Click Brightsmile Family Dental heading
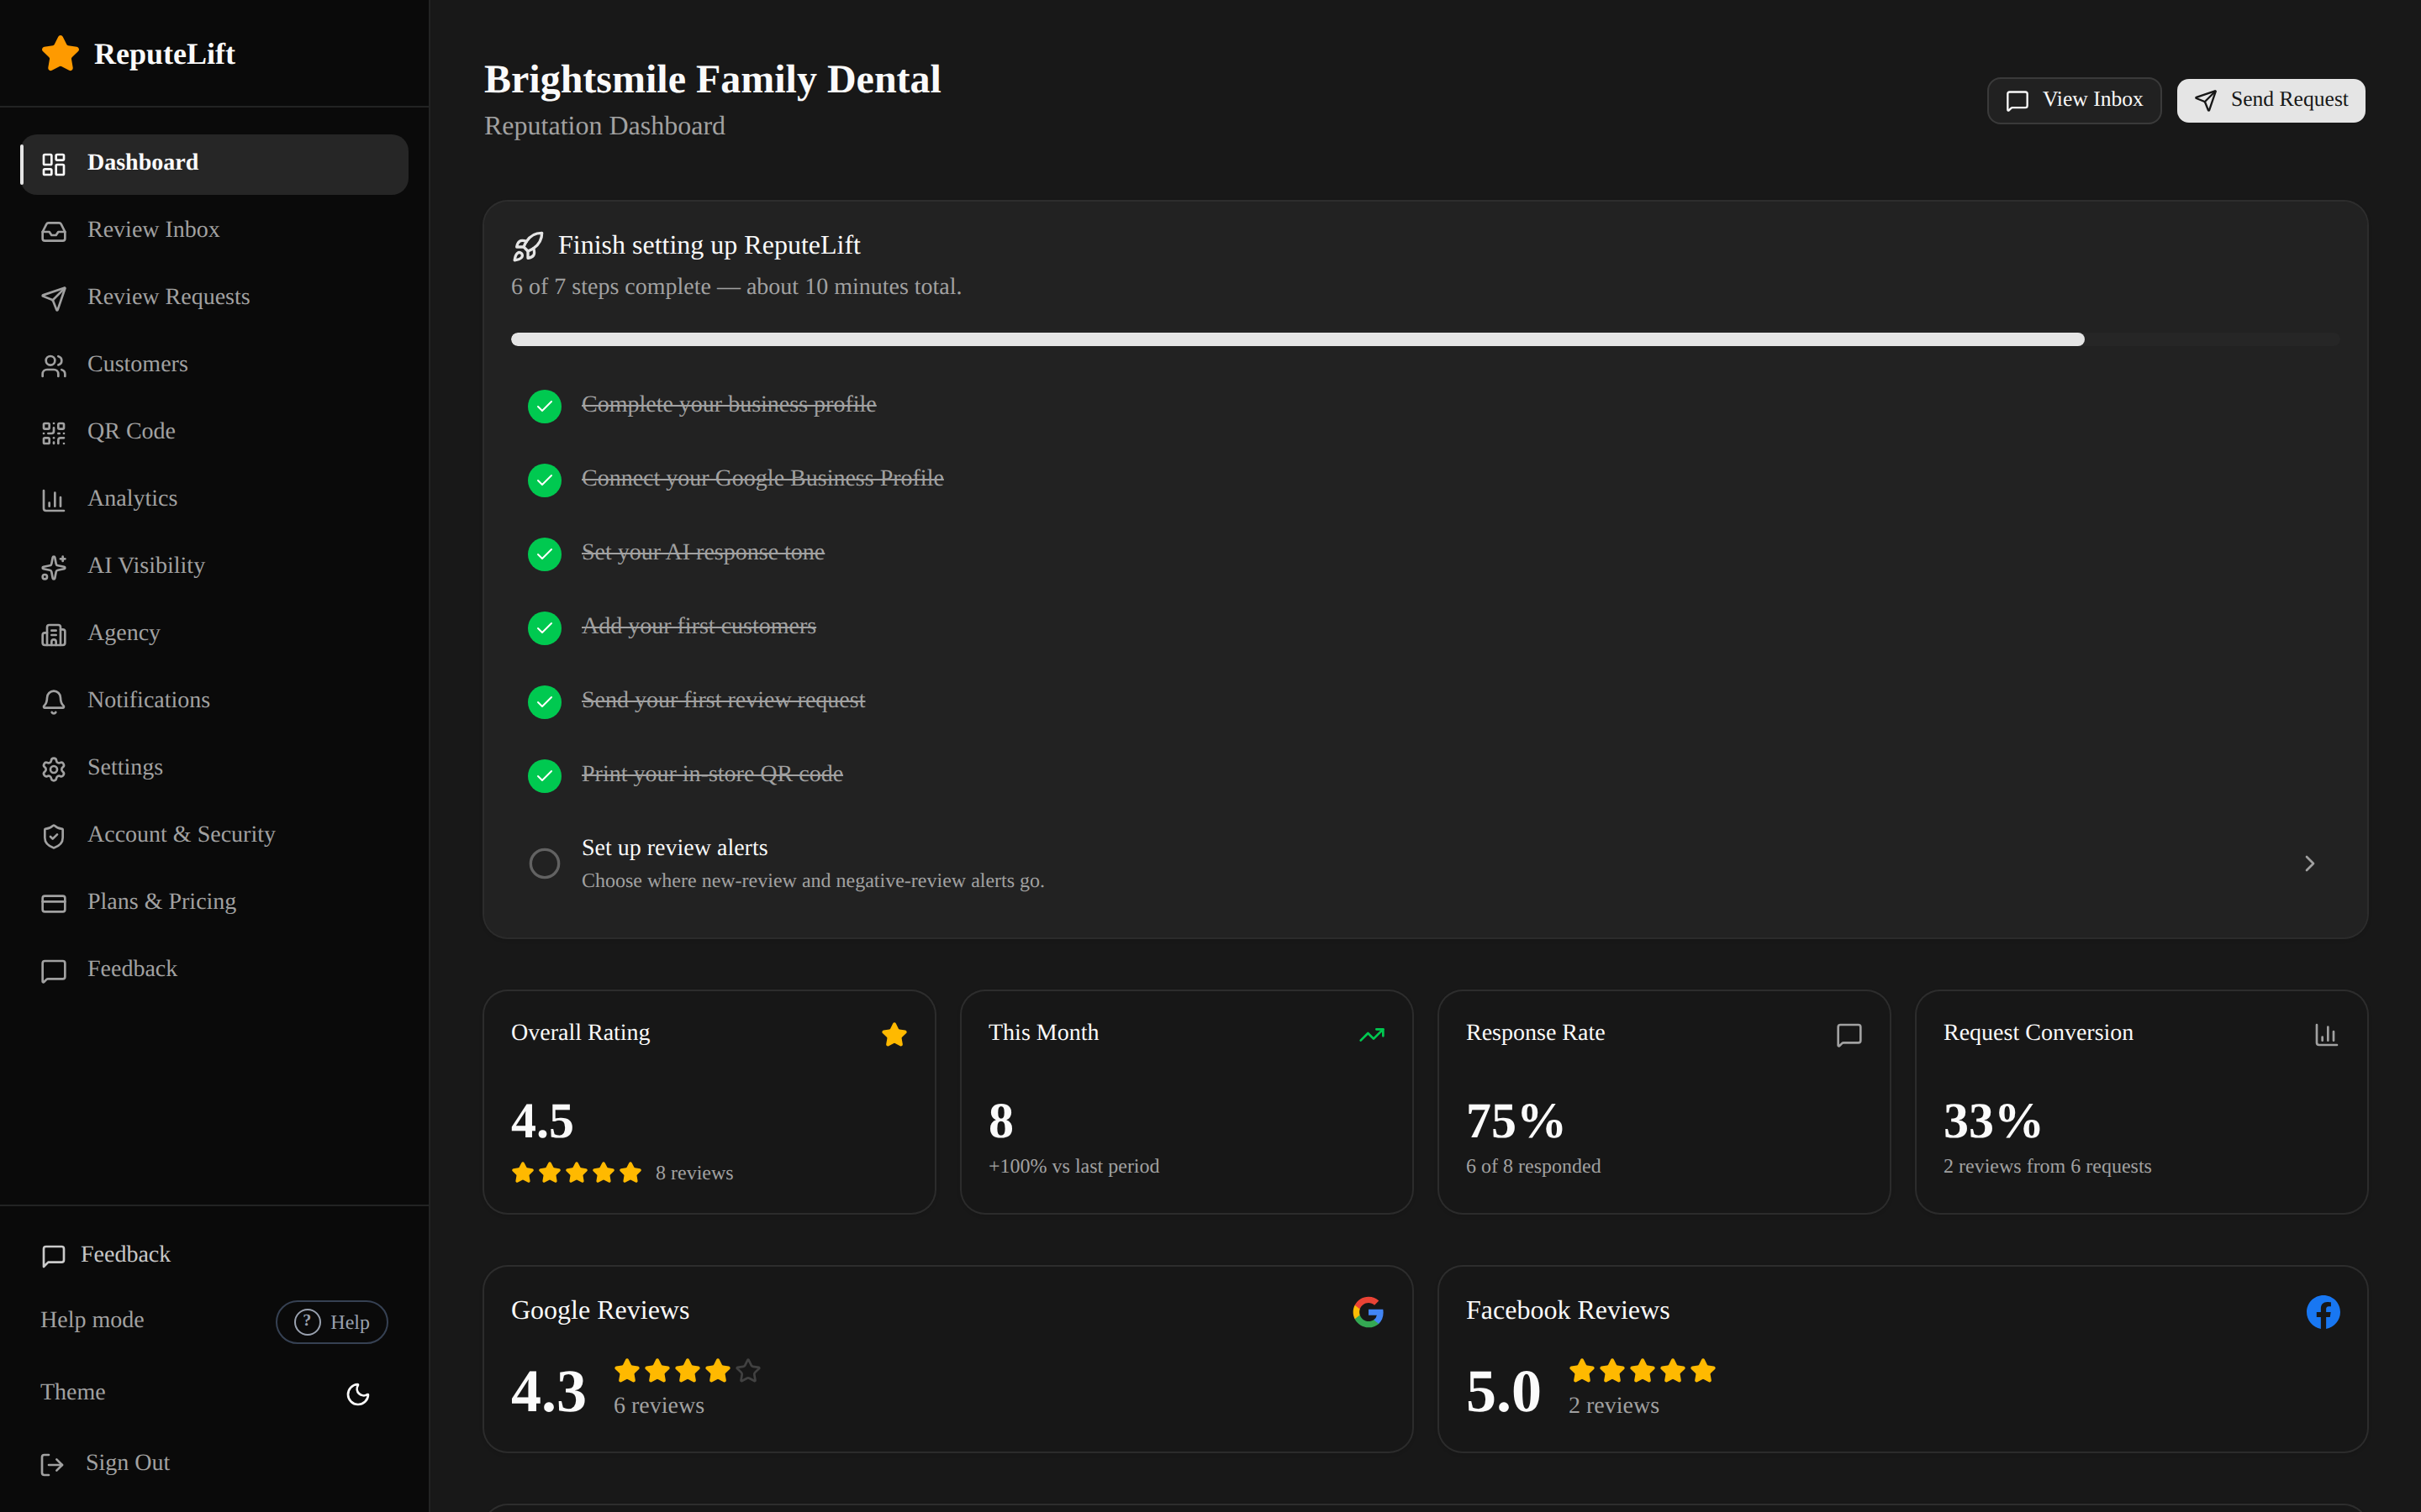 pyautogui.click(x=712, y=80)
